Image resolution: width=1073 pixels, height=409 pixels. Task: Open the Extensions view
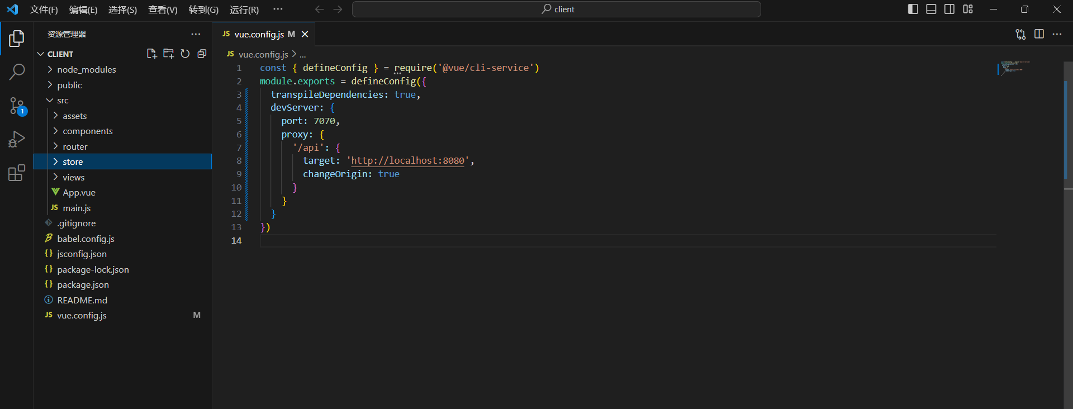pyautogui.click(x=17, y=173)
